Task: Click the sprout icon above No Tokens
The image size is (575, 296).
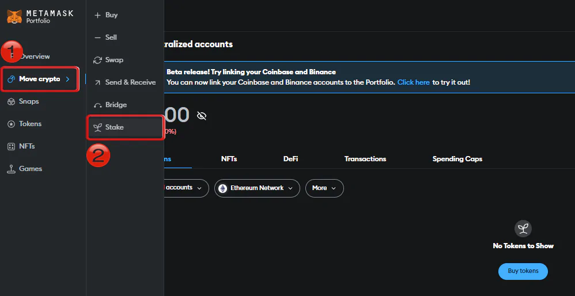Action: point(523,228)
